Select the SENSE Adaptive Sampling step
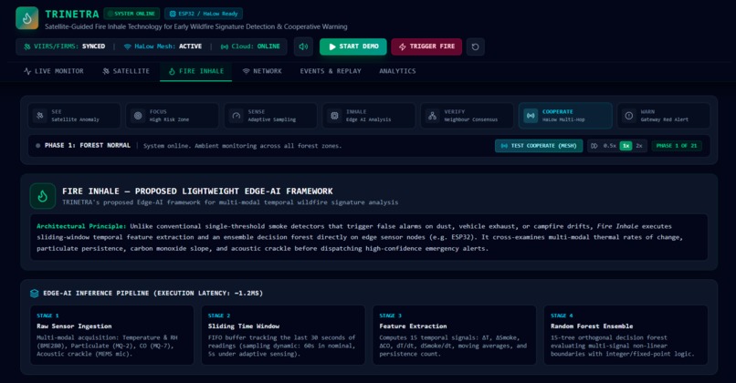The width and height of the screenshot is (736, 383). pyautogui.click(x=270, y=115)
